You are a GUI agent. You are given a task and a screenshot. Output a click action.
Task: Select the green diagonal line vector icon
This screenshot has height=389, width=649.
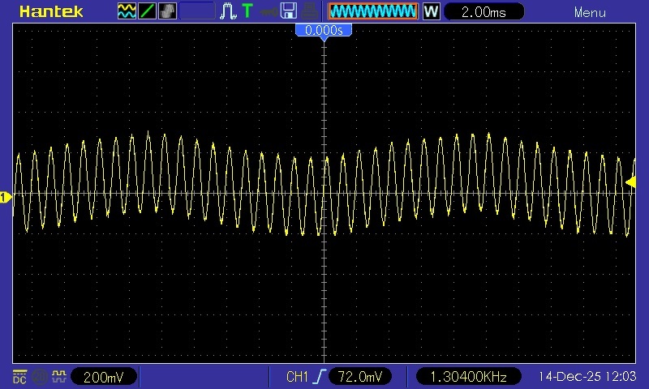(147, 11)
